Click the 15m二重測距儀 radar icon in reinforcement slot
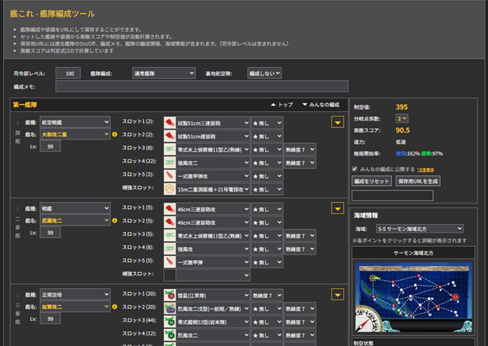The image size is (488, 346). (x=172, y=187)
